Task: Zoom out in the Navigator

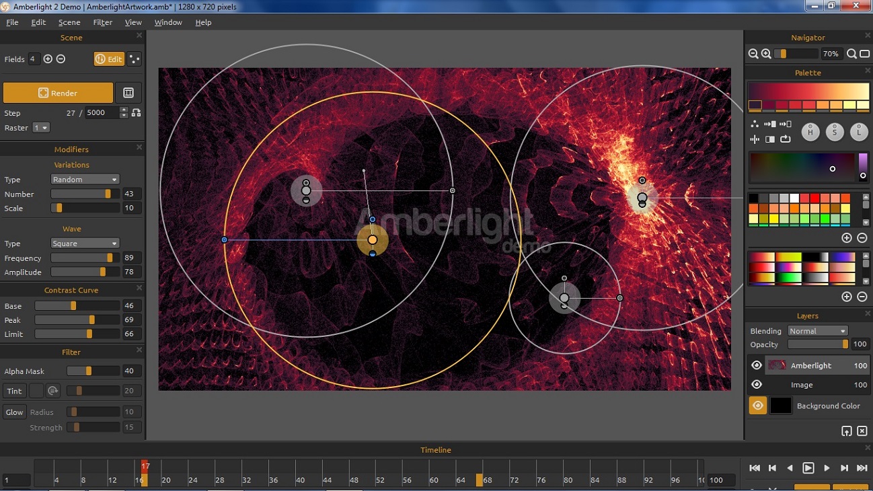Action: tap(753, 54)
